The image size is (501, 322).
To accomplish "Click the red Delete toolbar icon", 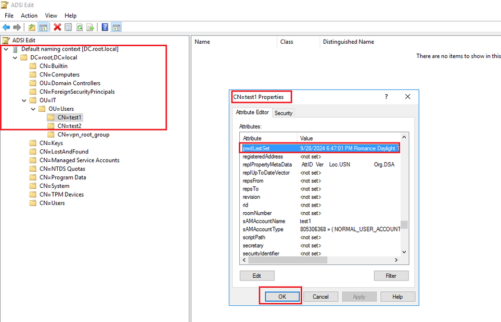I will pos(57,27).
